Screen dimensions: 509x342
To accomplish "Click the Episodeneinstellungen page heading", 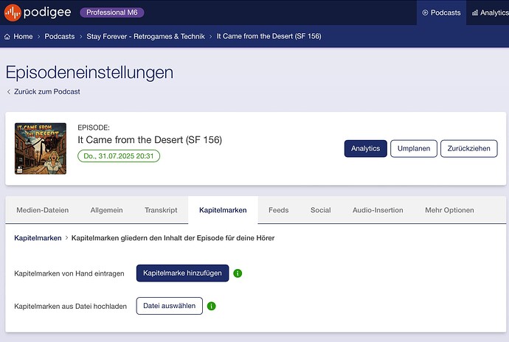I will pos(89,73).
